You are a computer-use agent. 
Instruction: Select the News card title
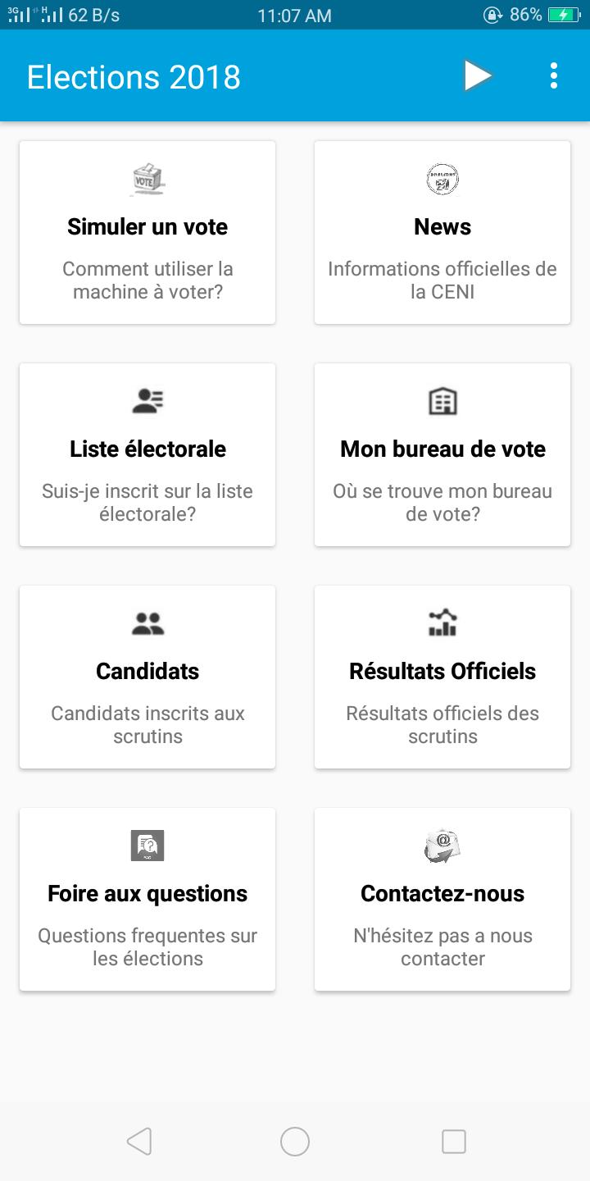click(x=442, y=227)
